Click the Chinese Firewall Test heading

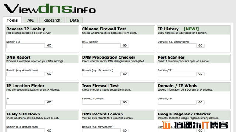(x=104, y=29)
